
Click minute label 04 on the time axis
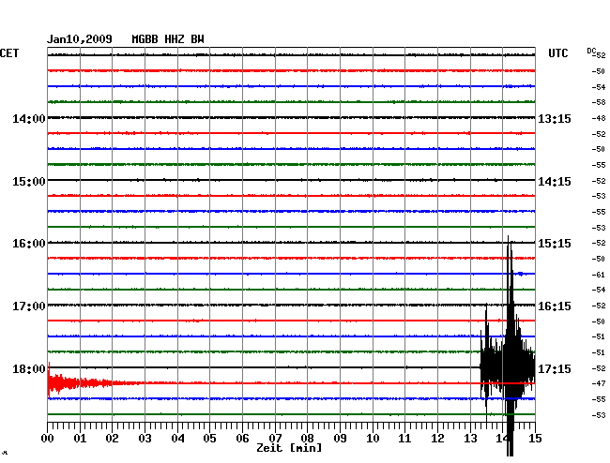coord(177,439)
